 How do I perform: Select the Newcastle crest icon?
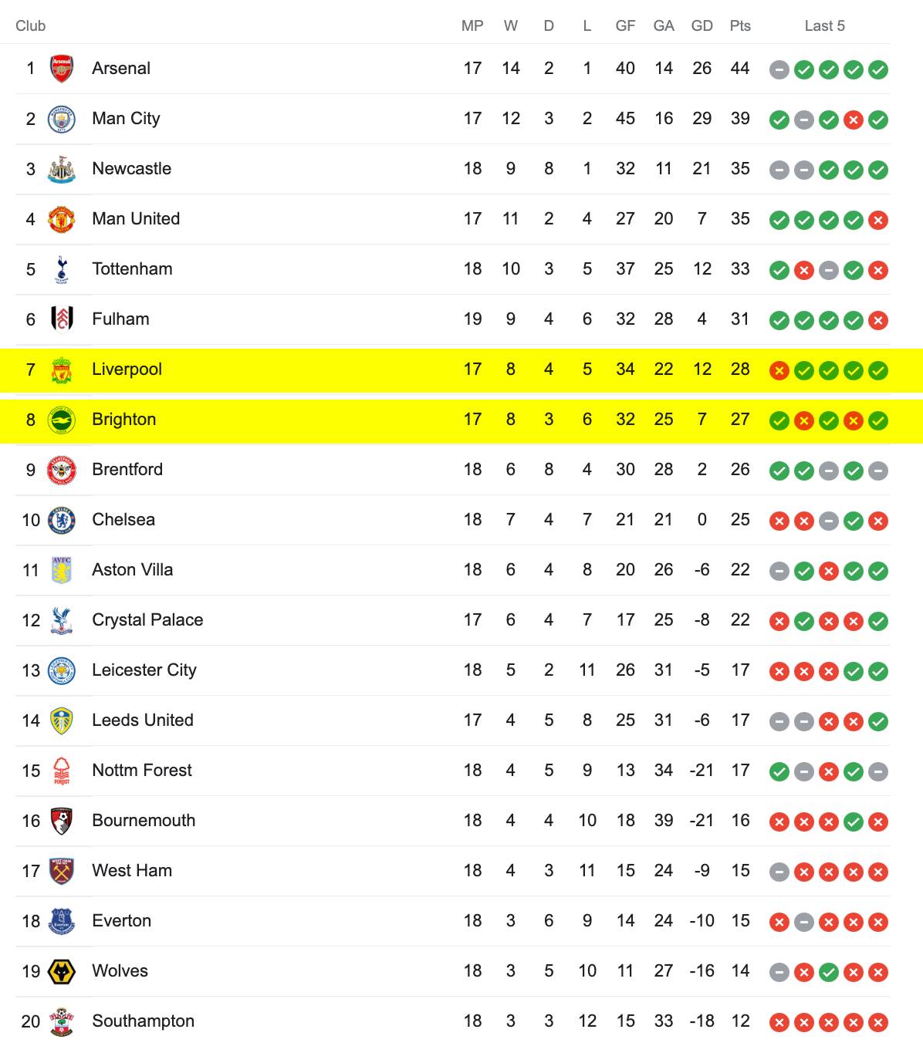coord(62,169)
